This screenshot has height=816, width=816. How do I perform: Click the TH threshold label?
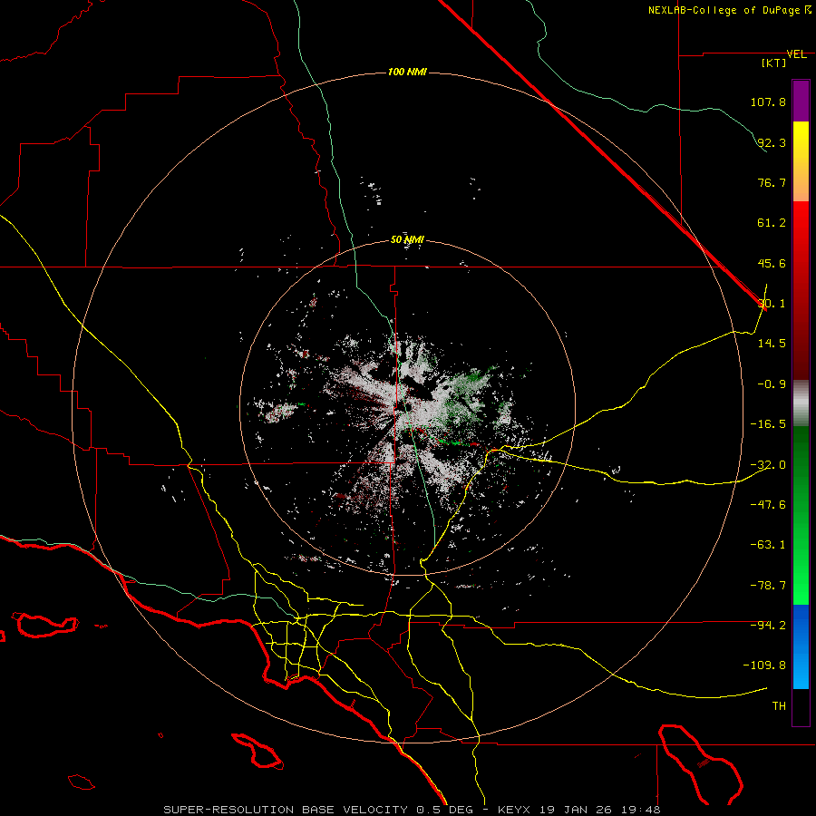click(x=779, y=705)
